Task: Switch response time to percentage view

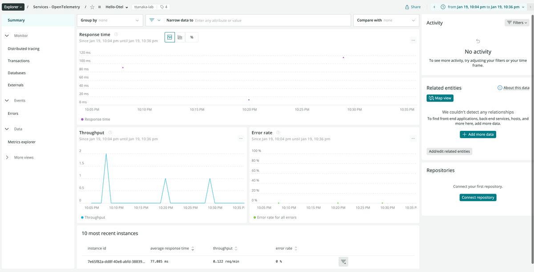Action: pyautogui.click(x=192, y=37)
